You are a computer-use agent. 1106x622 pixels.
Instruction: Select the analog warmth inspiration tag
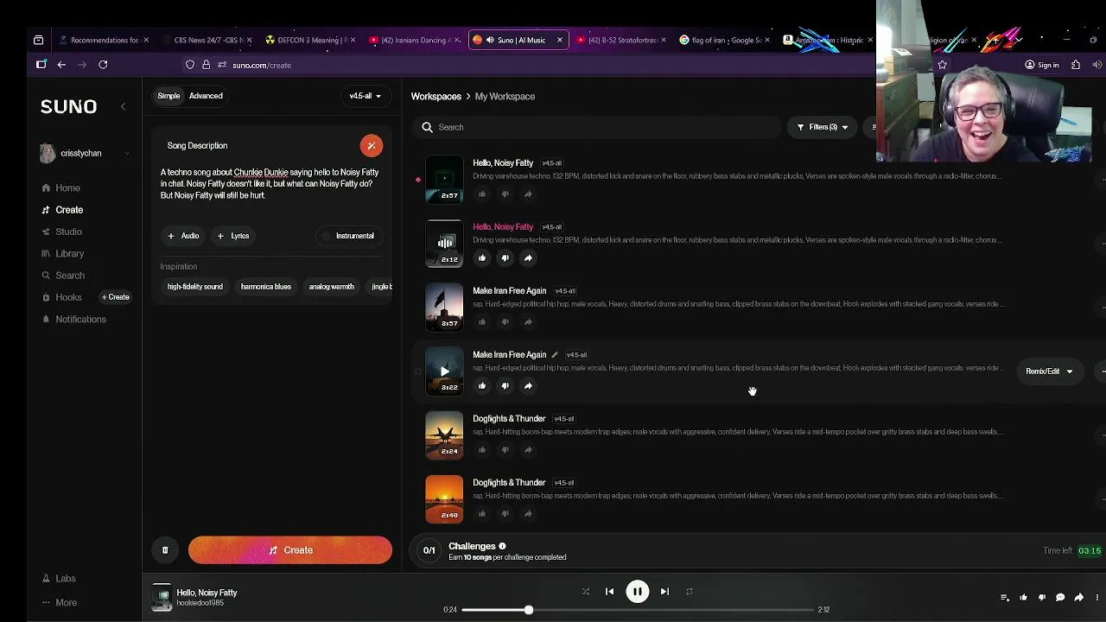click(332, 287)
